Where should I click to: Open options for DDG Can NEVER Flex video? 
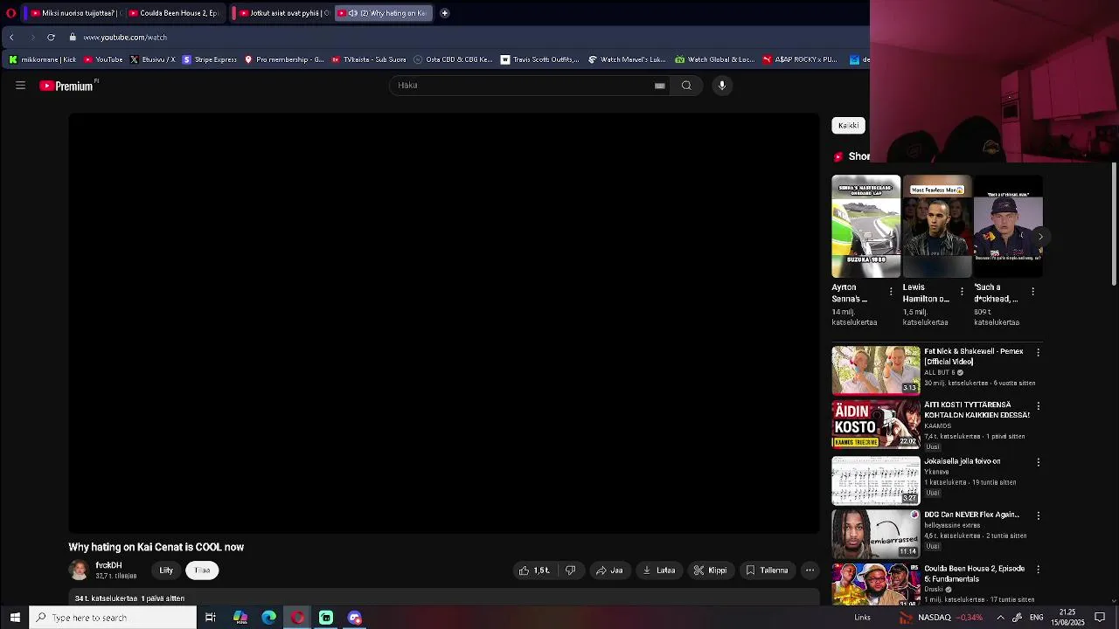(x=1038, y=515)
